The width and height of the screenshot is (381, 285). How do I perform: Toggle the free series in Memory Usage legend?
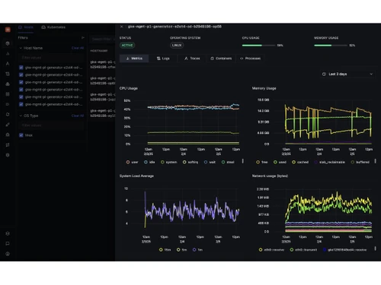[262, 162]
